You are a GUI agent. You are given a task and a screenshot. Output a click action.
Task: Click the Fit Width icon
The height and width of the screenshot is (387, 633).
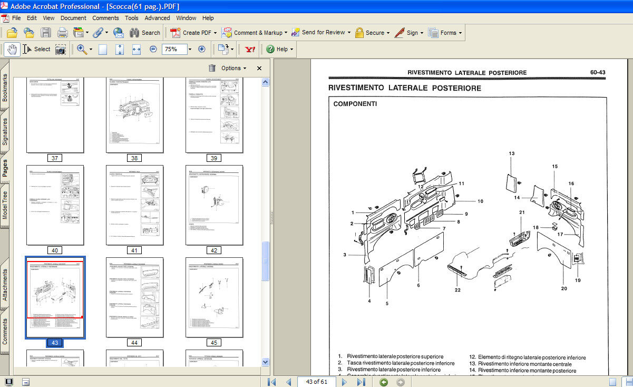(x=137, y=49)
